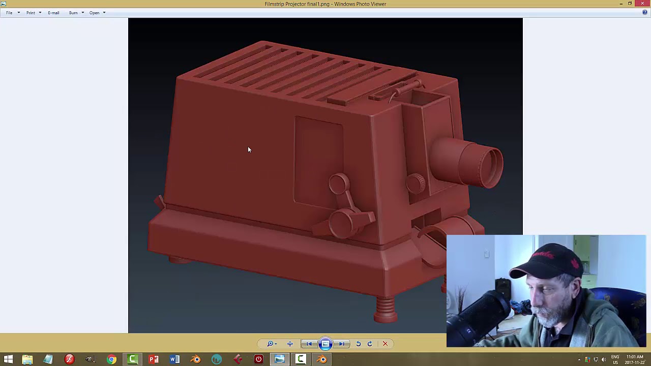Open PowerPoint from the taskbar
This screenshot has width=651, height=366.
153,360
